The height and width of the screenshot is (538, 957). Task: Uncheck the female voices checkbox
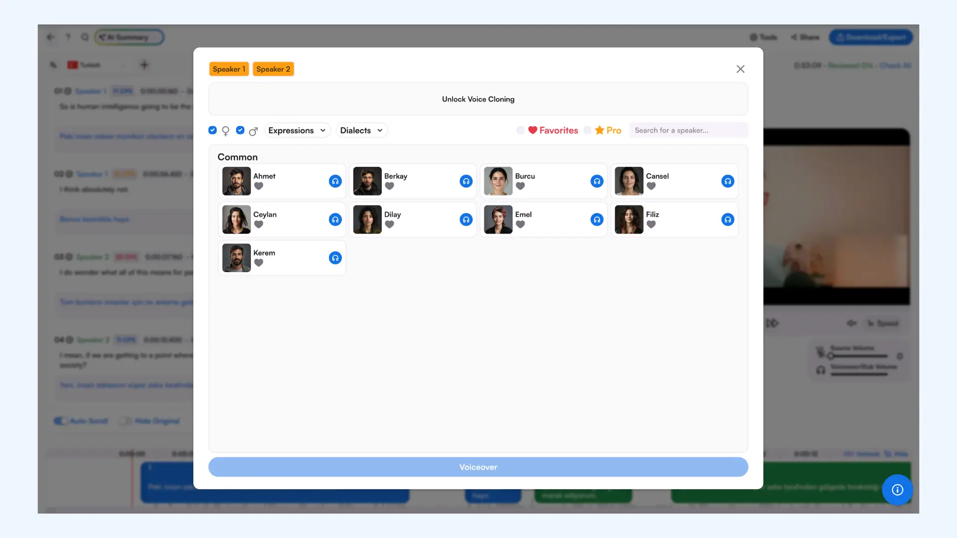[213, 130]
